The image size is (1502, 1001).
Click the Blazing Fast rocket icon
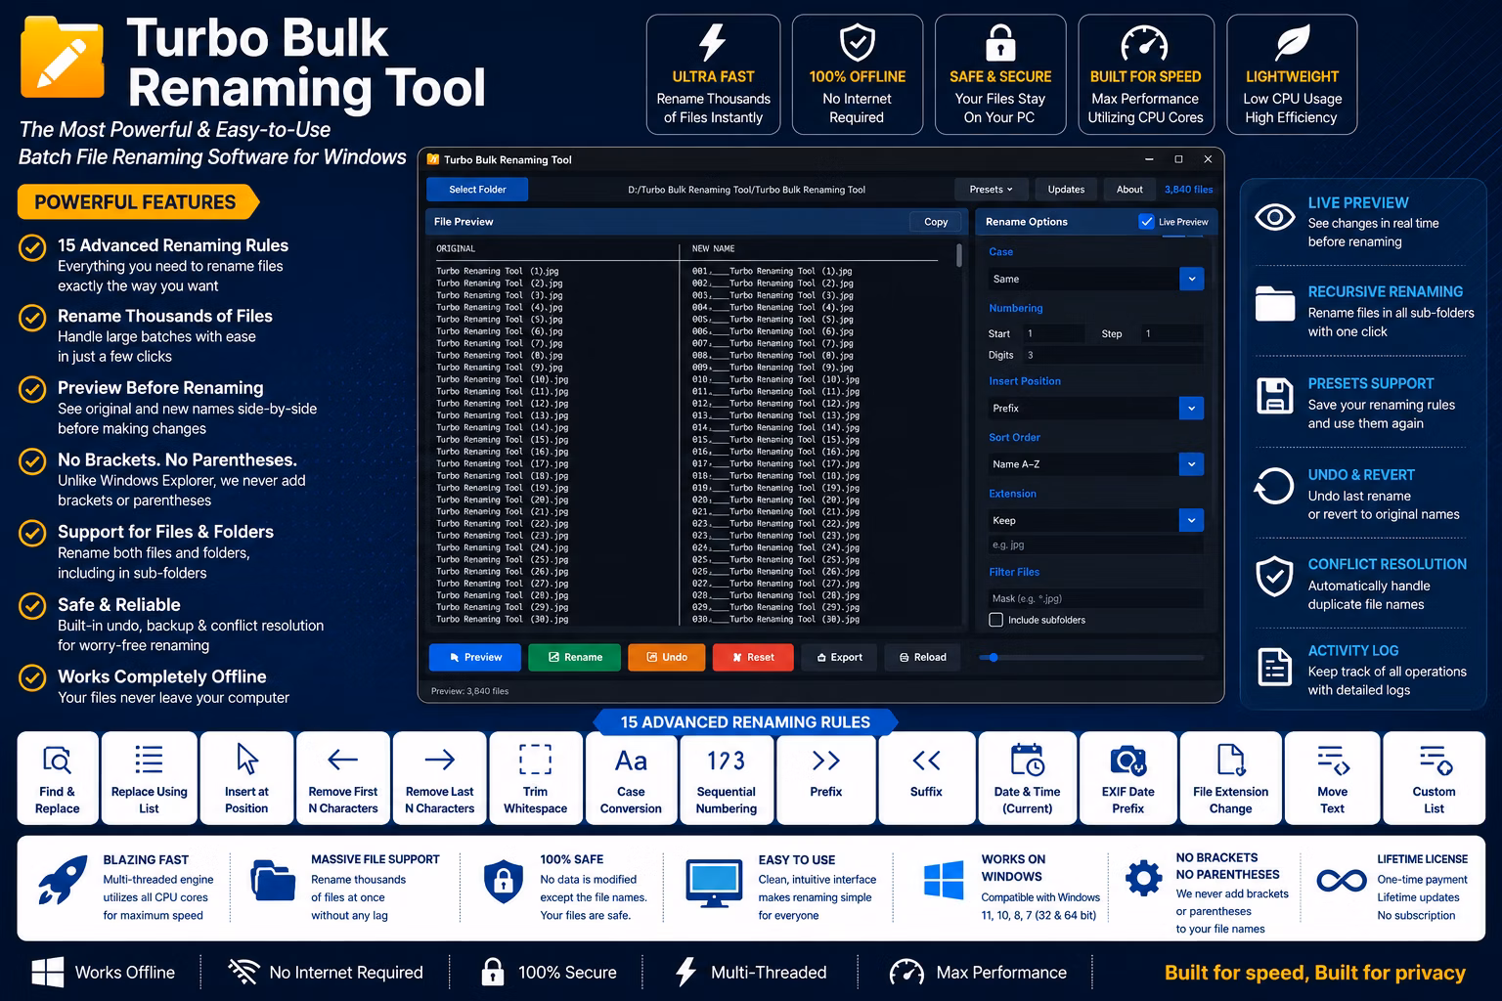[63, 880]
